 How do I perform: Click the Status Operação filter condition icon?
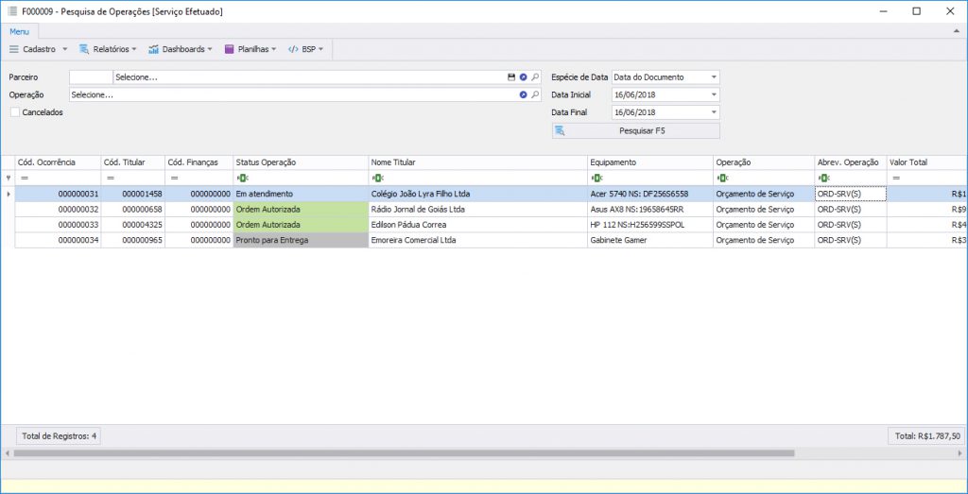tap(241, 179)
